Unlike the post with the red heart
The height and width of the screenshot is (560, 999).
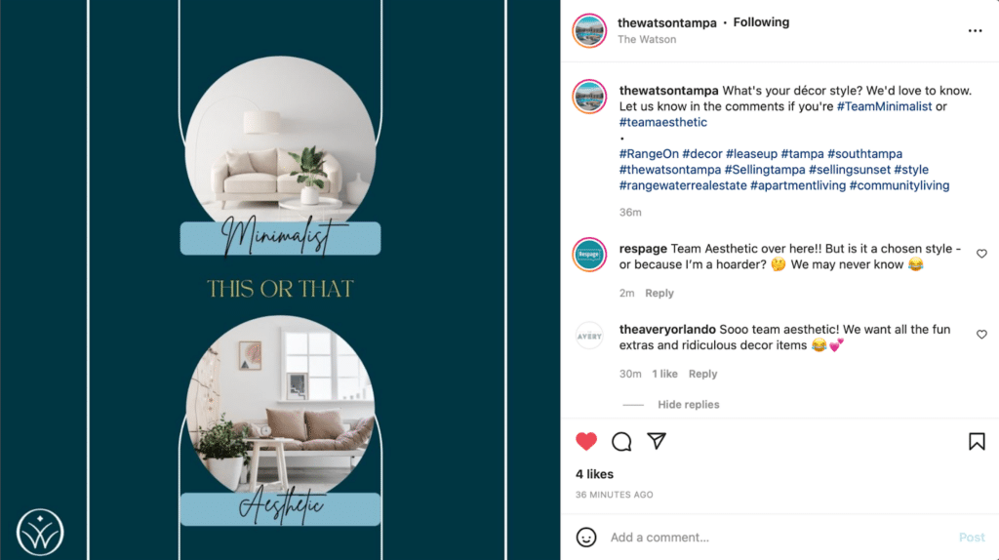click(586, 442)
